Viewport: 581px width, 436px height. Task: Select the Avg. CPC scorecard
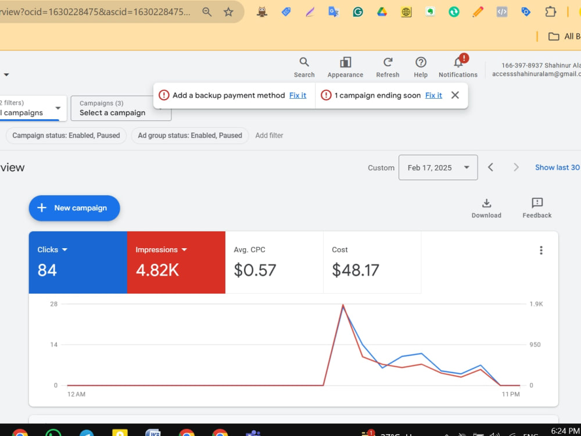274,263
